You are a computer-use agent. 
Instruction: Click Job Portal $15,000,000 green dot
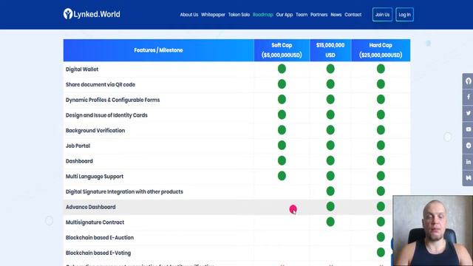pyautogui.click(x=330, y=146)
